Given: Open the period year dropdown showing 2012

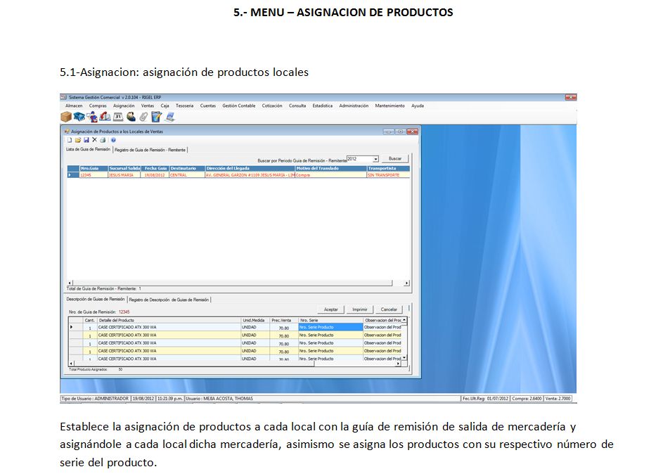Looking at the screenshot, I should (376, 159).
